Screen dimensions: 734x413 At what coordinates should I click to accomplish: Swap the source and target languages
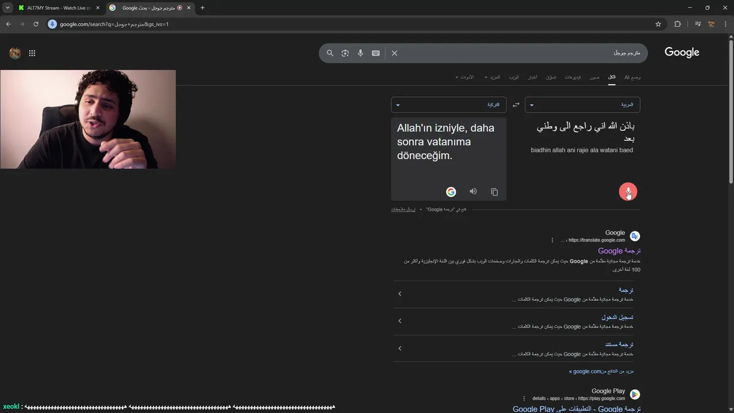pyautogui.click(x=516, y=105)
